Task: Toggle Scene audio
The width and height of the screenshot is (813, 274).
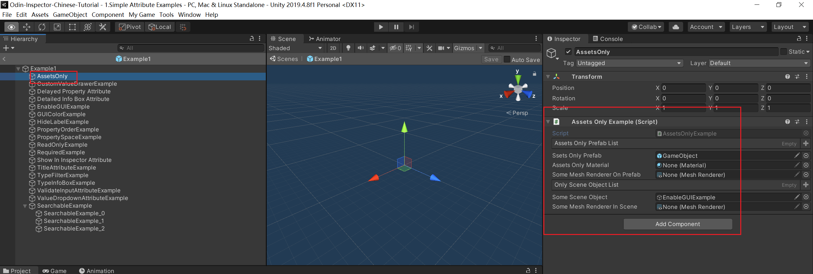Action: pyautogui.click(x=361, y=48)
